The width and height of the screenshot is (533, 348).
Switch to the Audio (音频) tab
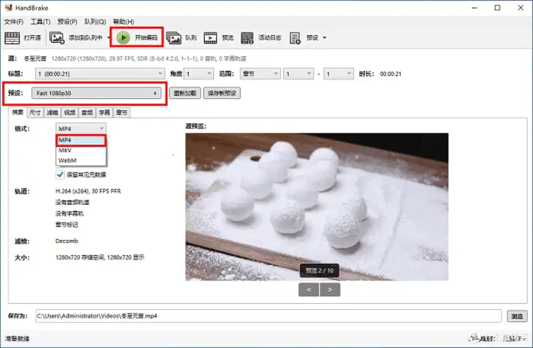(x=87, y=113)
